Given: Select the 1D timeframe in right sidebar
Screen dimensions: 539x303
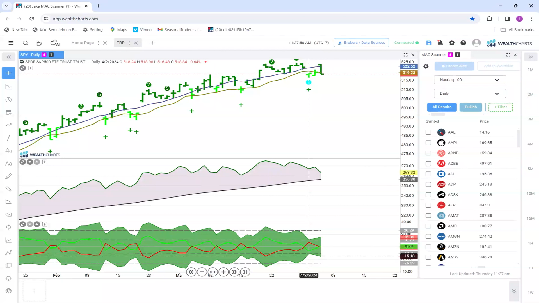Looking at the screenshot, I should tap(530, 268).
